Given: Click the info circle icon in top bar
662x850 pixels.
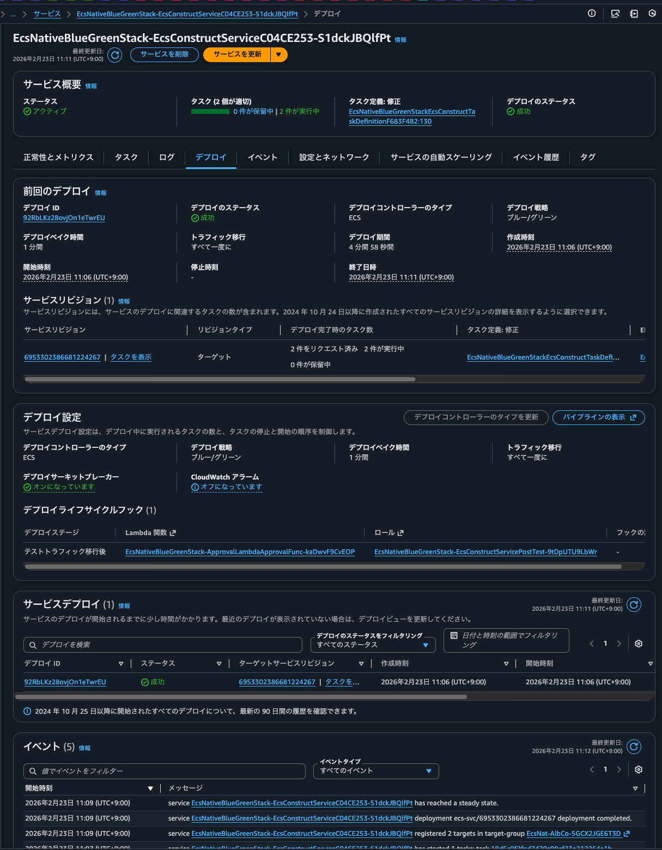Looking at the screenshot, I should pyautogui.click(x=592, y=14).
